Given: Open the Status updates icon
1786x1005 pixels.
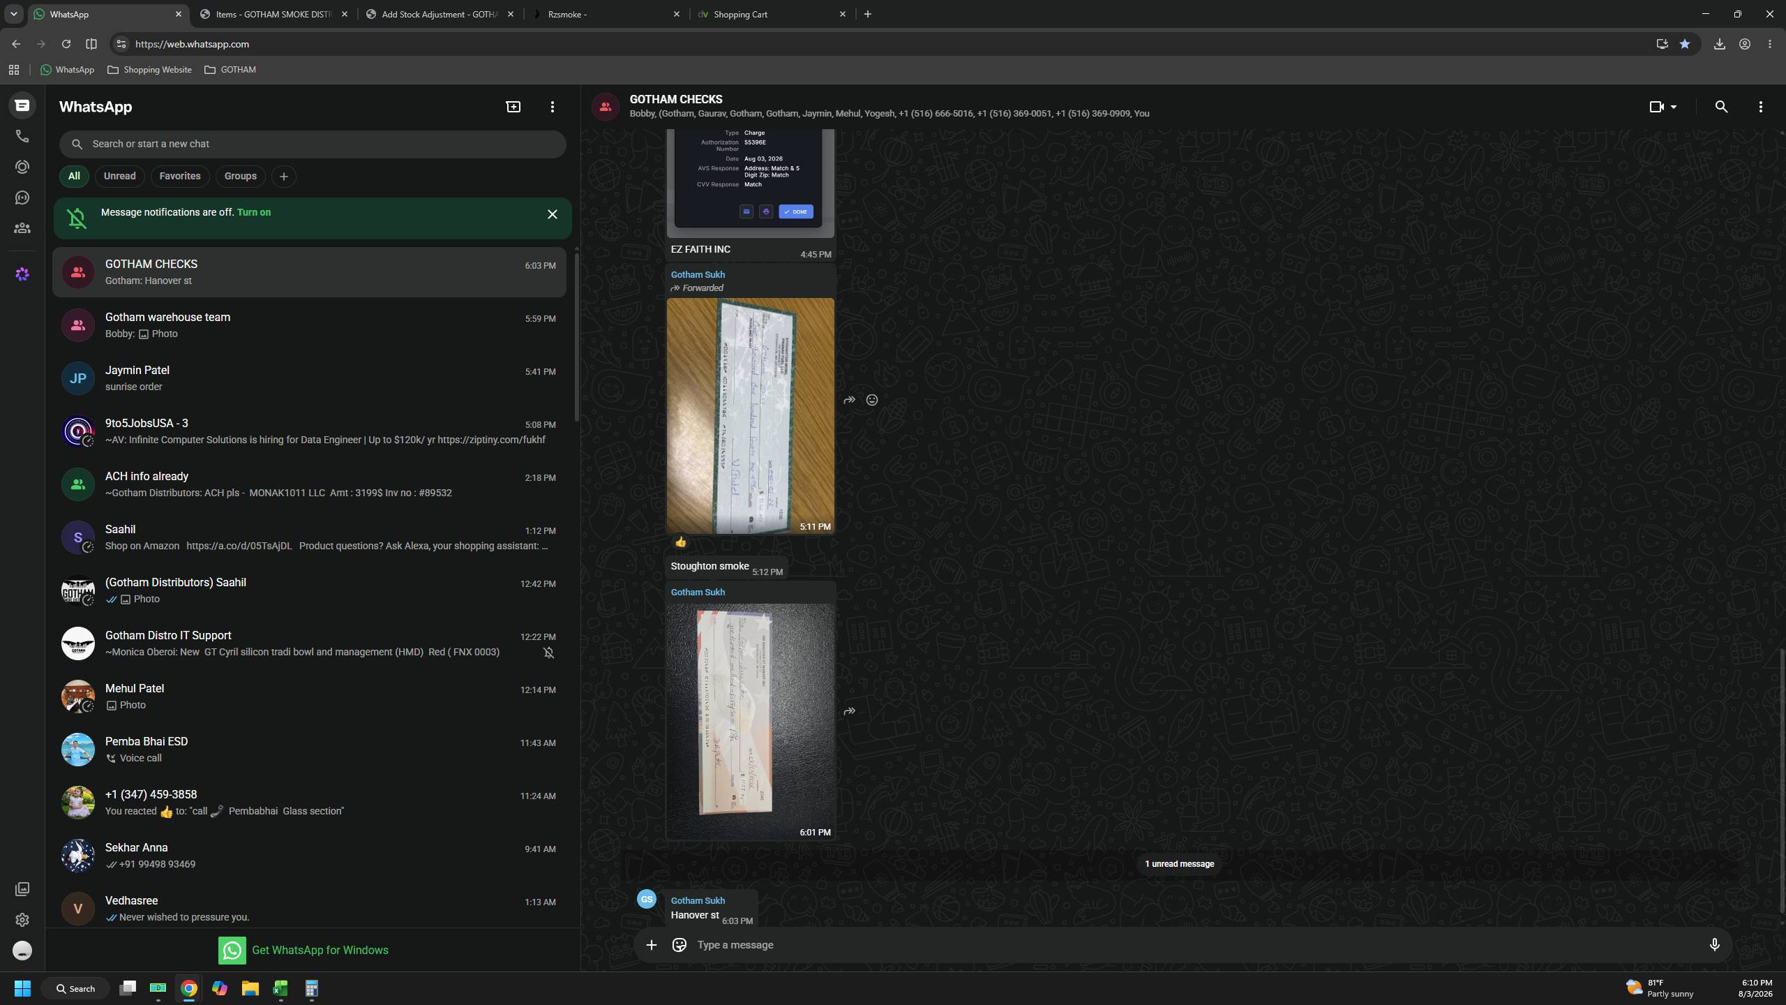Looking at the screenshot, I should click(x=22, y=167).
